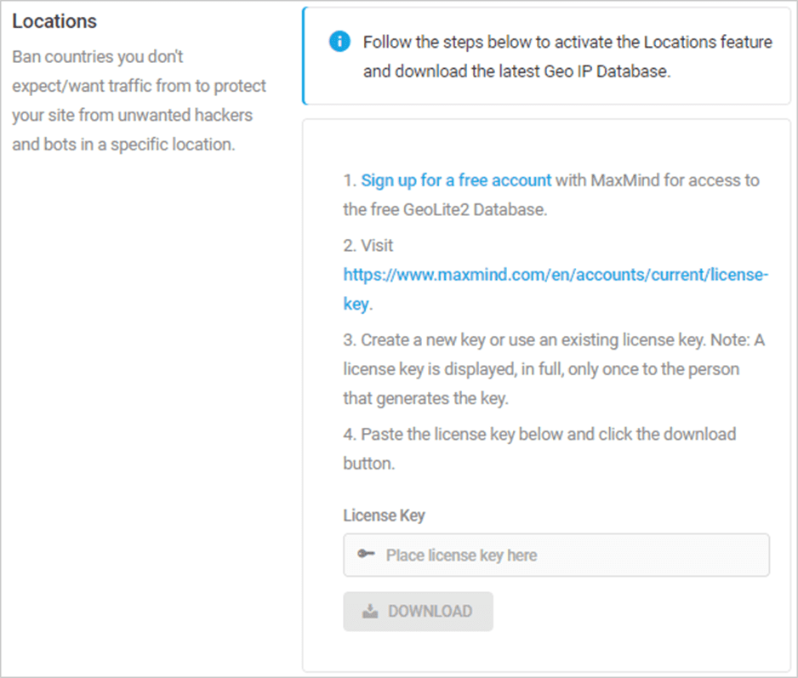Click the step 4 paste license key instruction
This screenshot has width=798, height=678.
539,448
